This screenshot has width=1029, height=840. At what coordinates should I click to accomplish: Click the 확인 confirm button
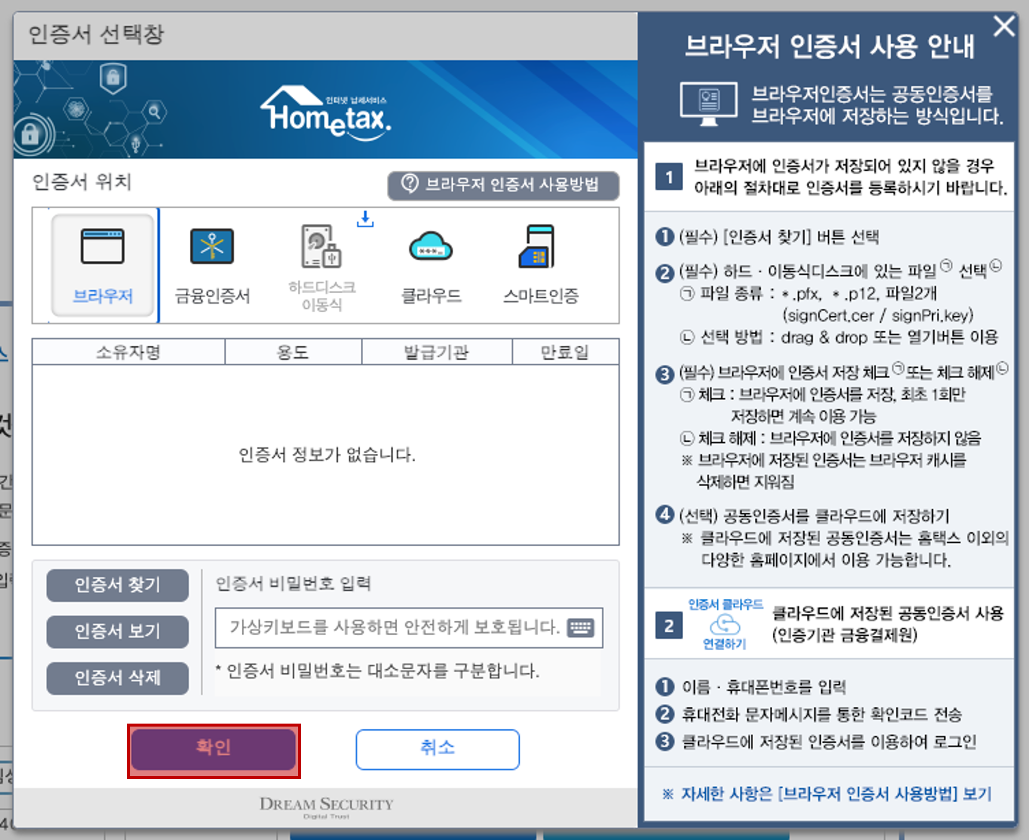pyautogui.click(x=213, y=749)
